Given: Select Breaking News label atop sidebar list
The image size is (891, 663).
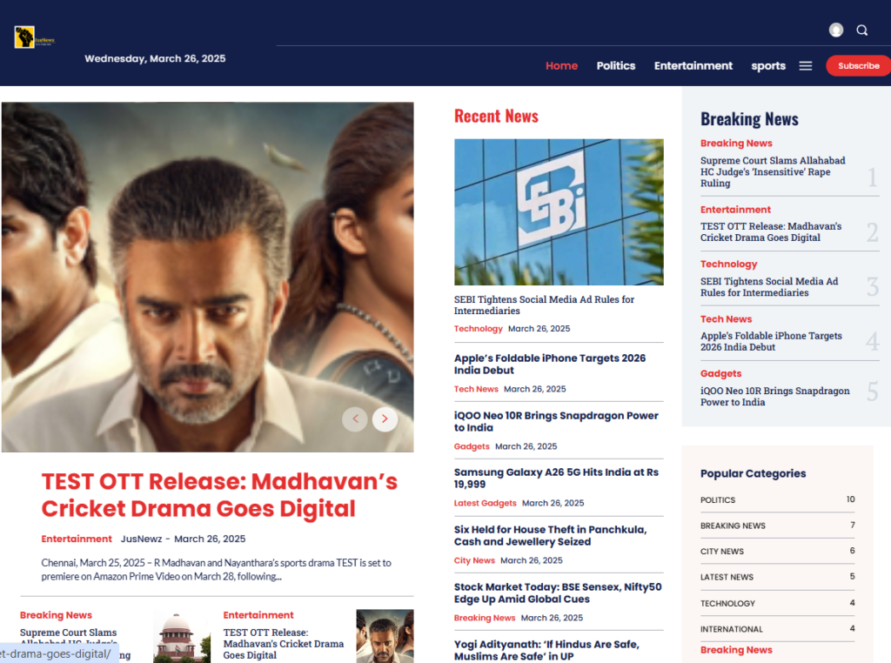Looking at the screenshot, I should 736,144.
